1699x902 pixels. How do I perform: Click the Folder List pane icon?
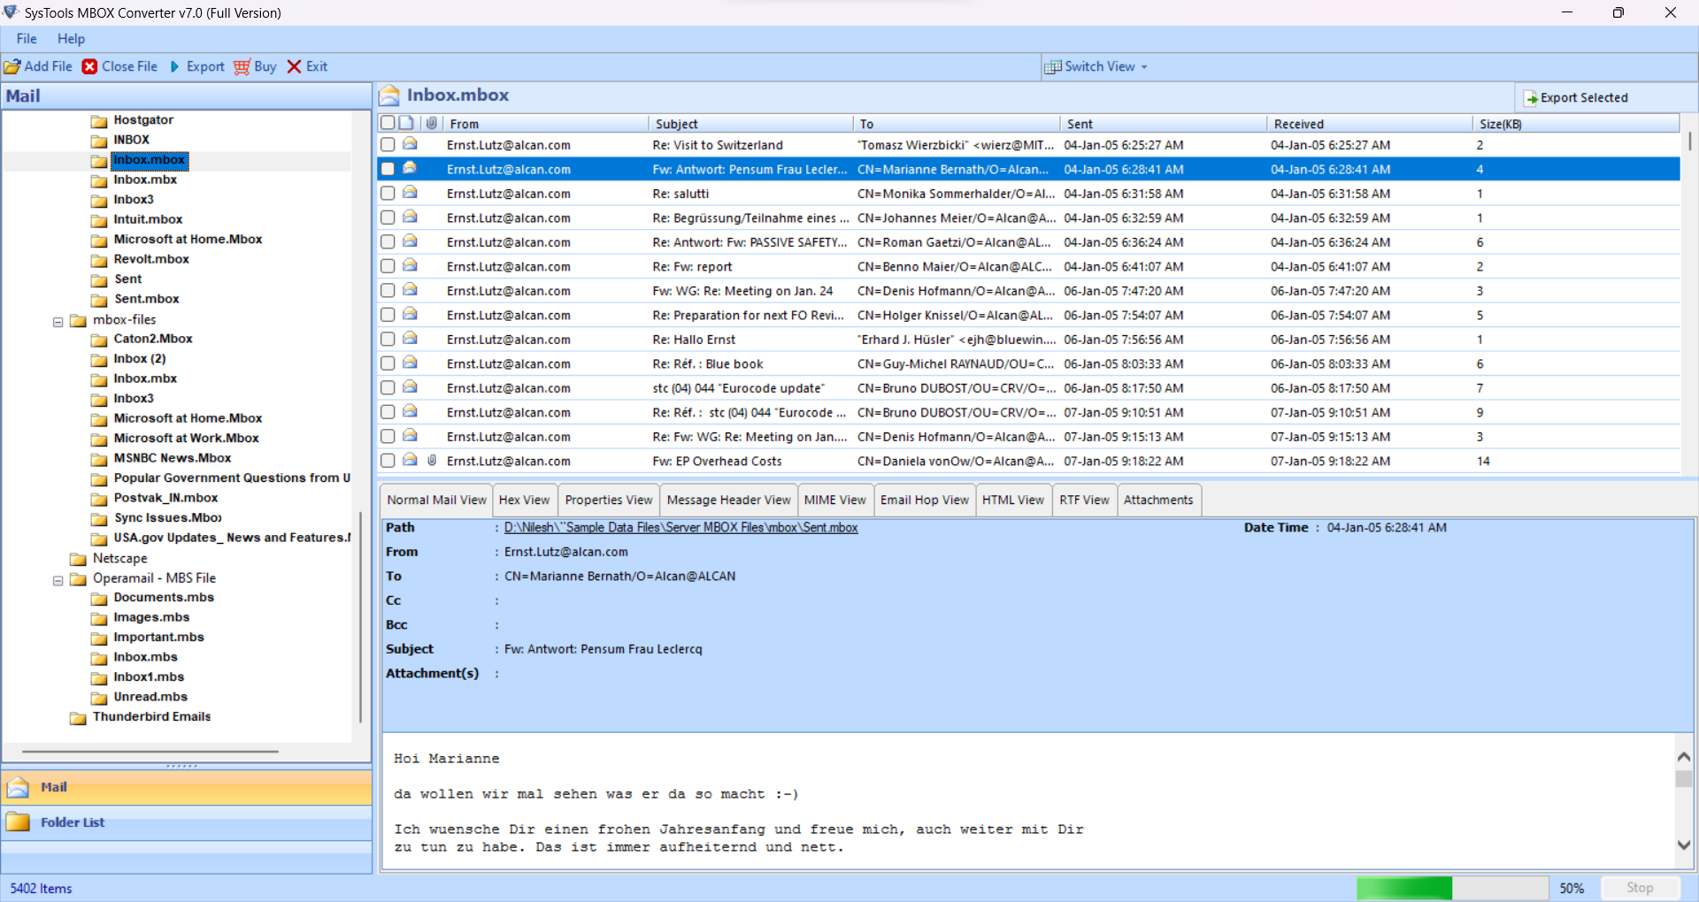pos(18,822)
